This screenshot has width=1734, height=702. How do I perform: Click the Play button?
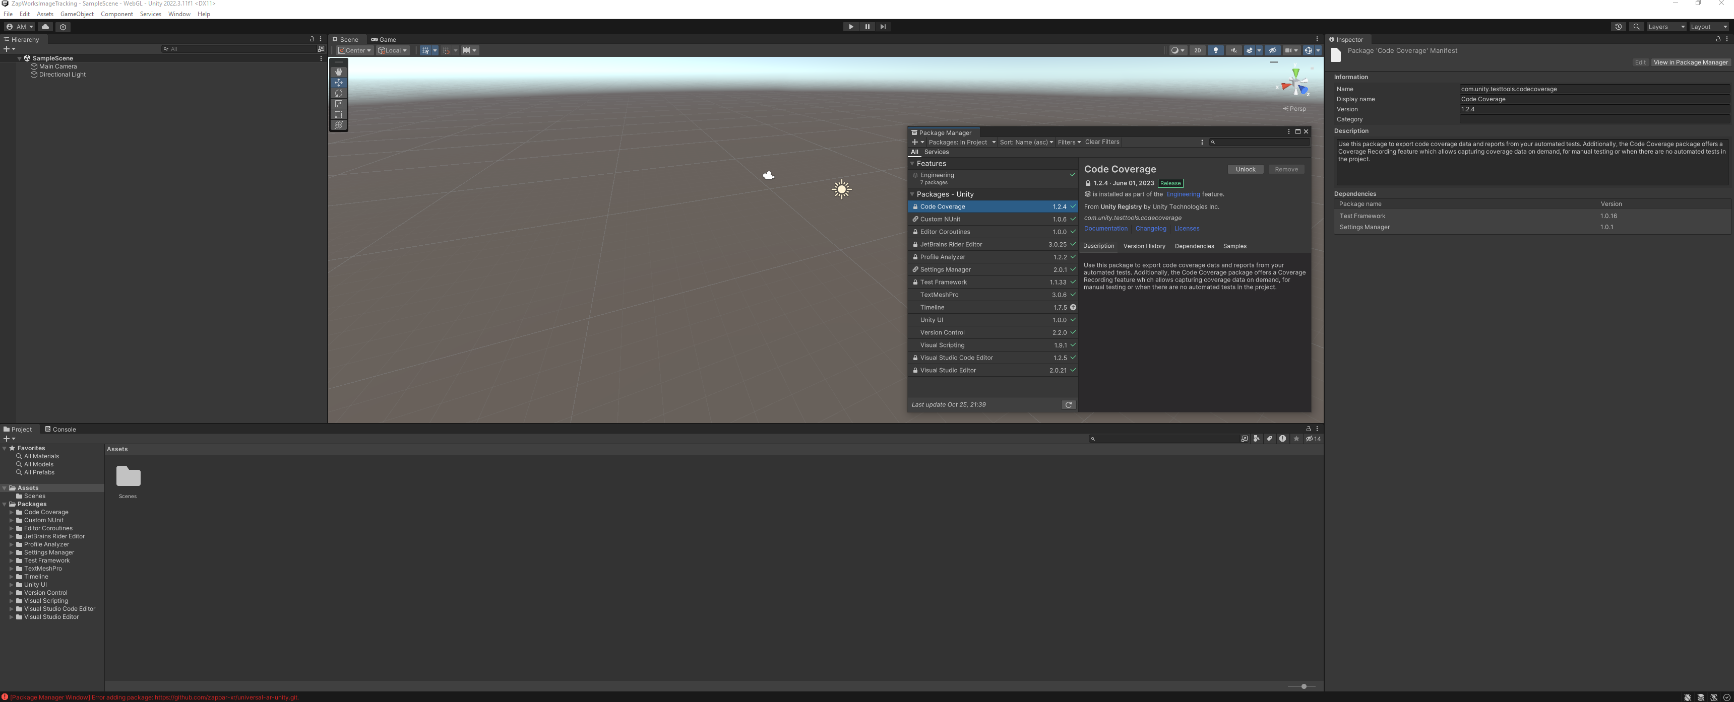(851, 27)
